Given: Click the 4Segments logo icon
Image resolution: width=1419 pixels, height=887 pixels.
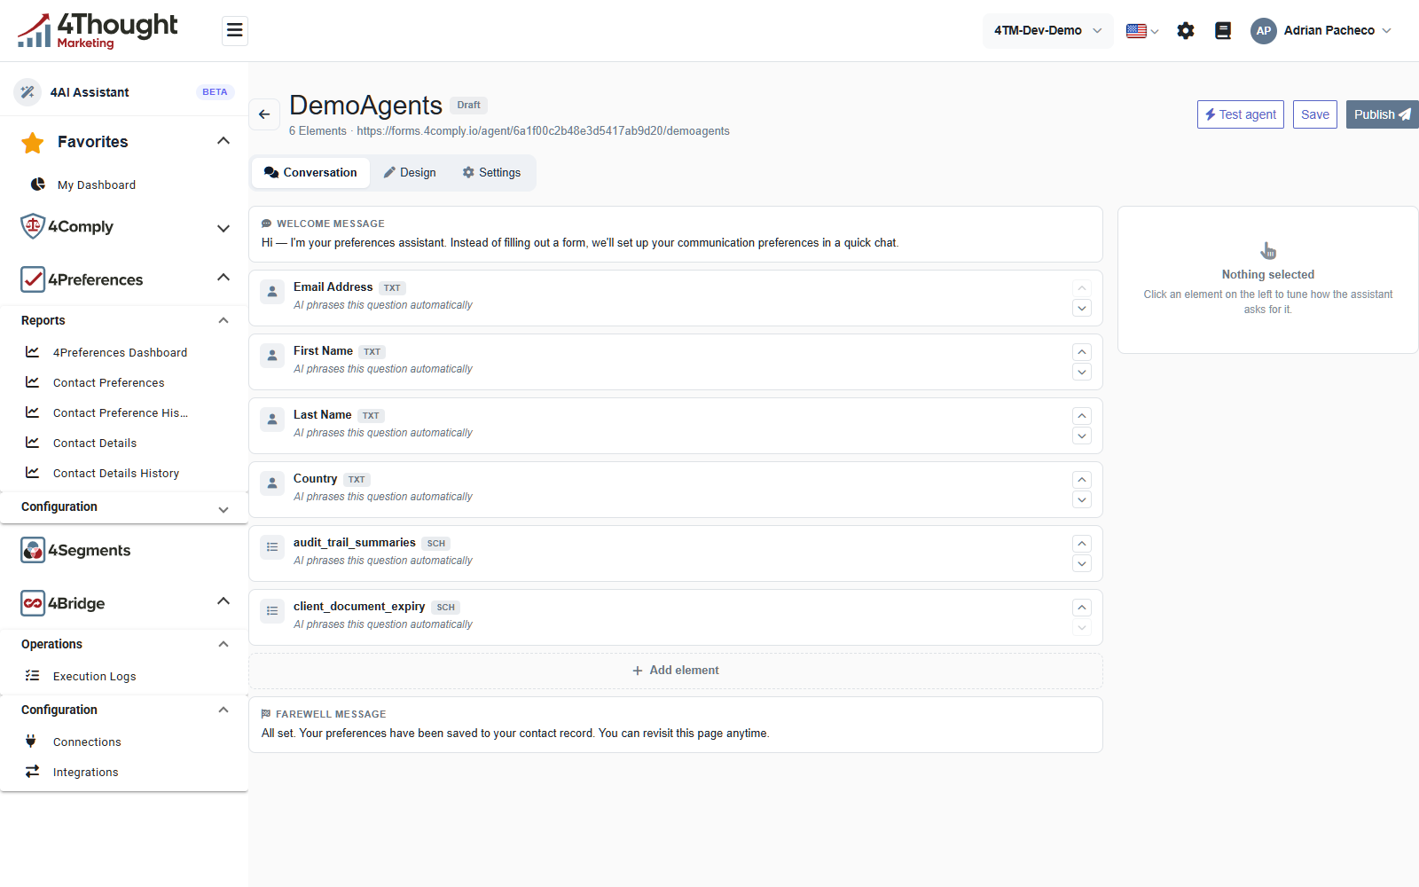Looking at the screenshot, I should (33, 550).
